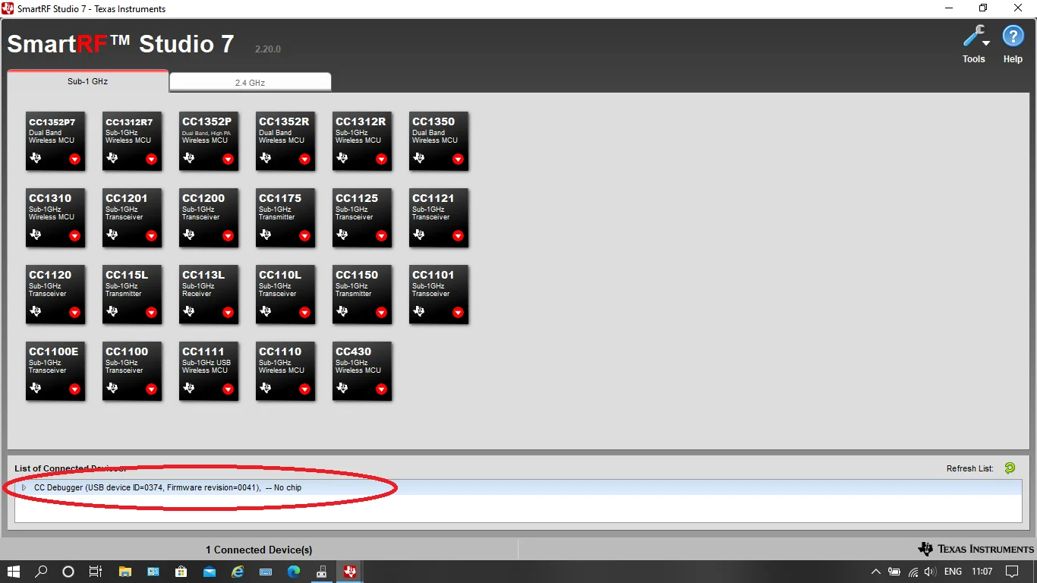Open the red dropdown arrow on CC1312R
Viewport: 1037px width, 583px height.
pos(381,159)
